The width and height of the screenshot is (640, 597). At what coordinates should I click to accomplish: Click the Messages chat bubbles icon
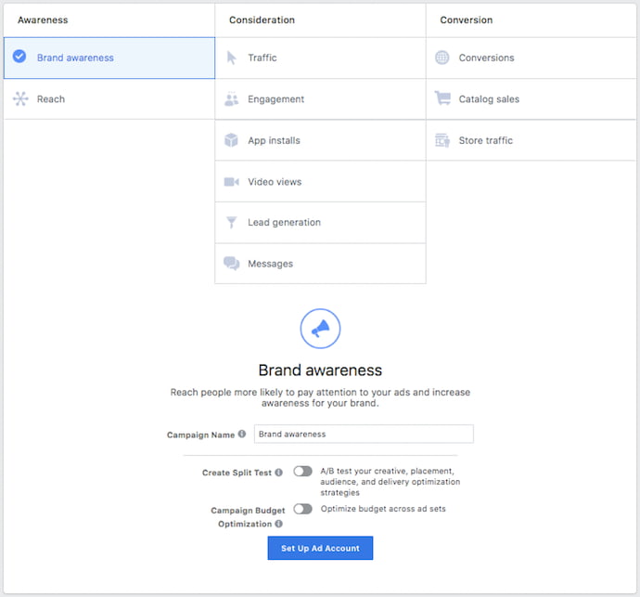tap(232, 264)
